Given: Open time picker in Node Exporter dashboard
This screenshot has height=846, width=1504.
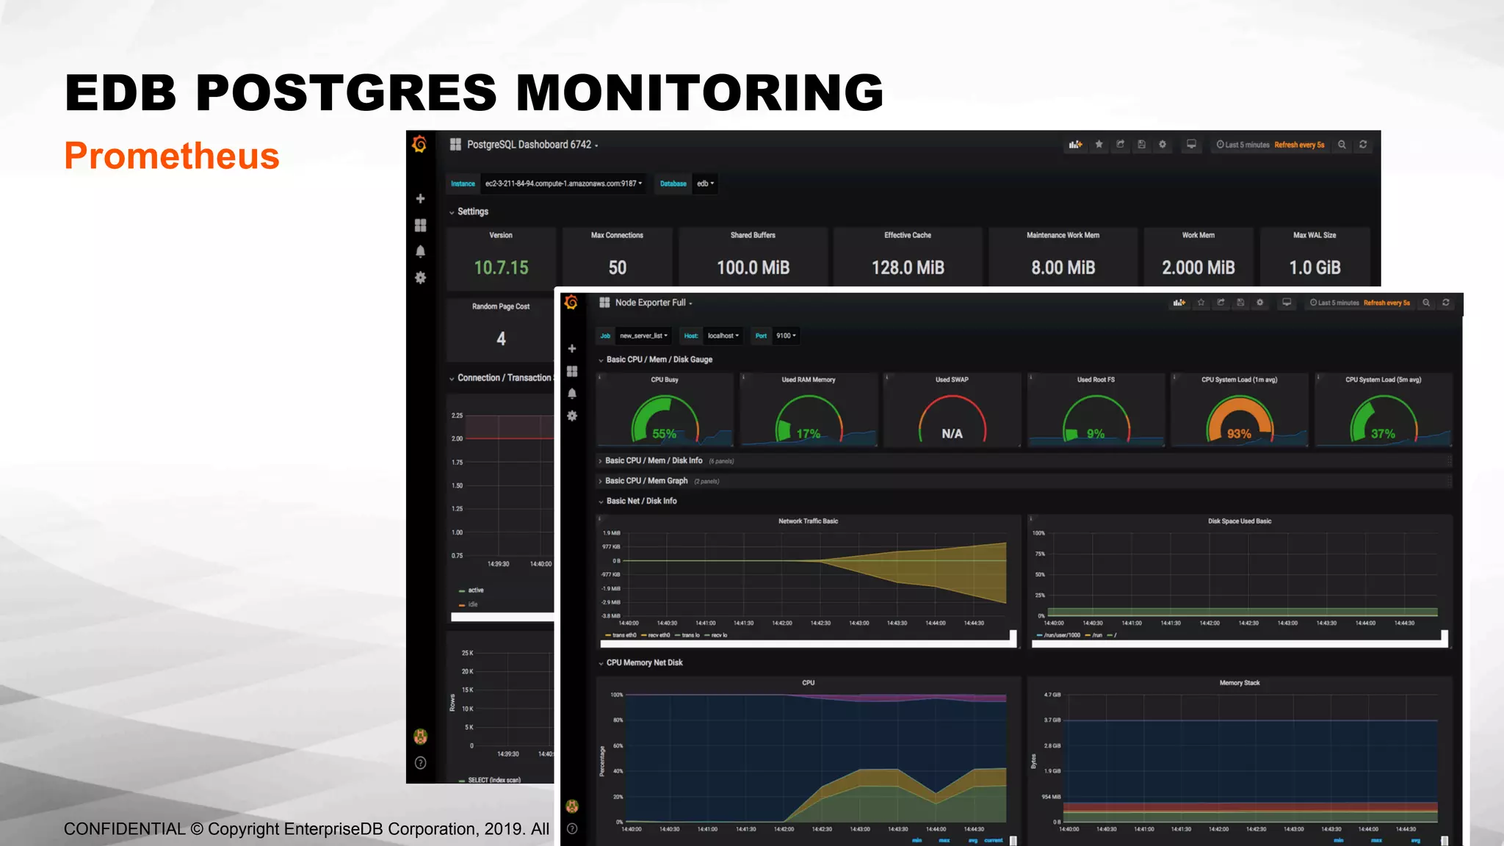Looking at the screenshot, I should click(x=1359, y=303).
